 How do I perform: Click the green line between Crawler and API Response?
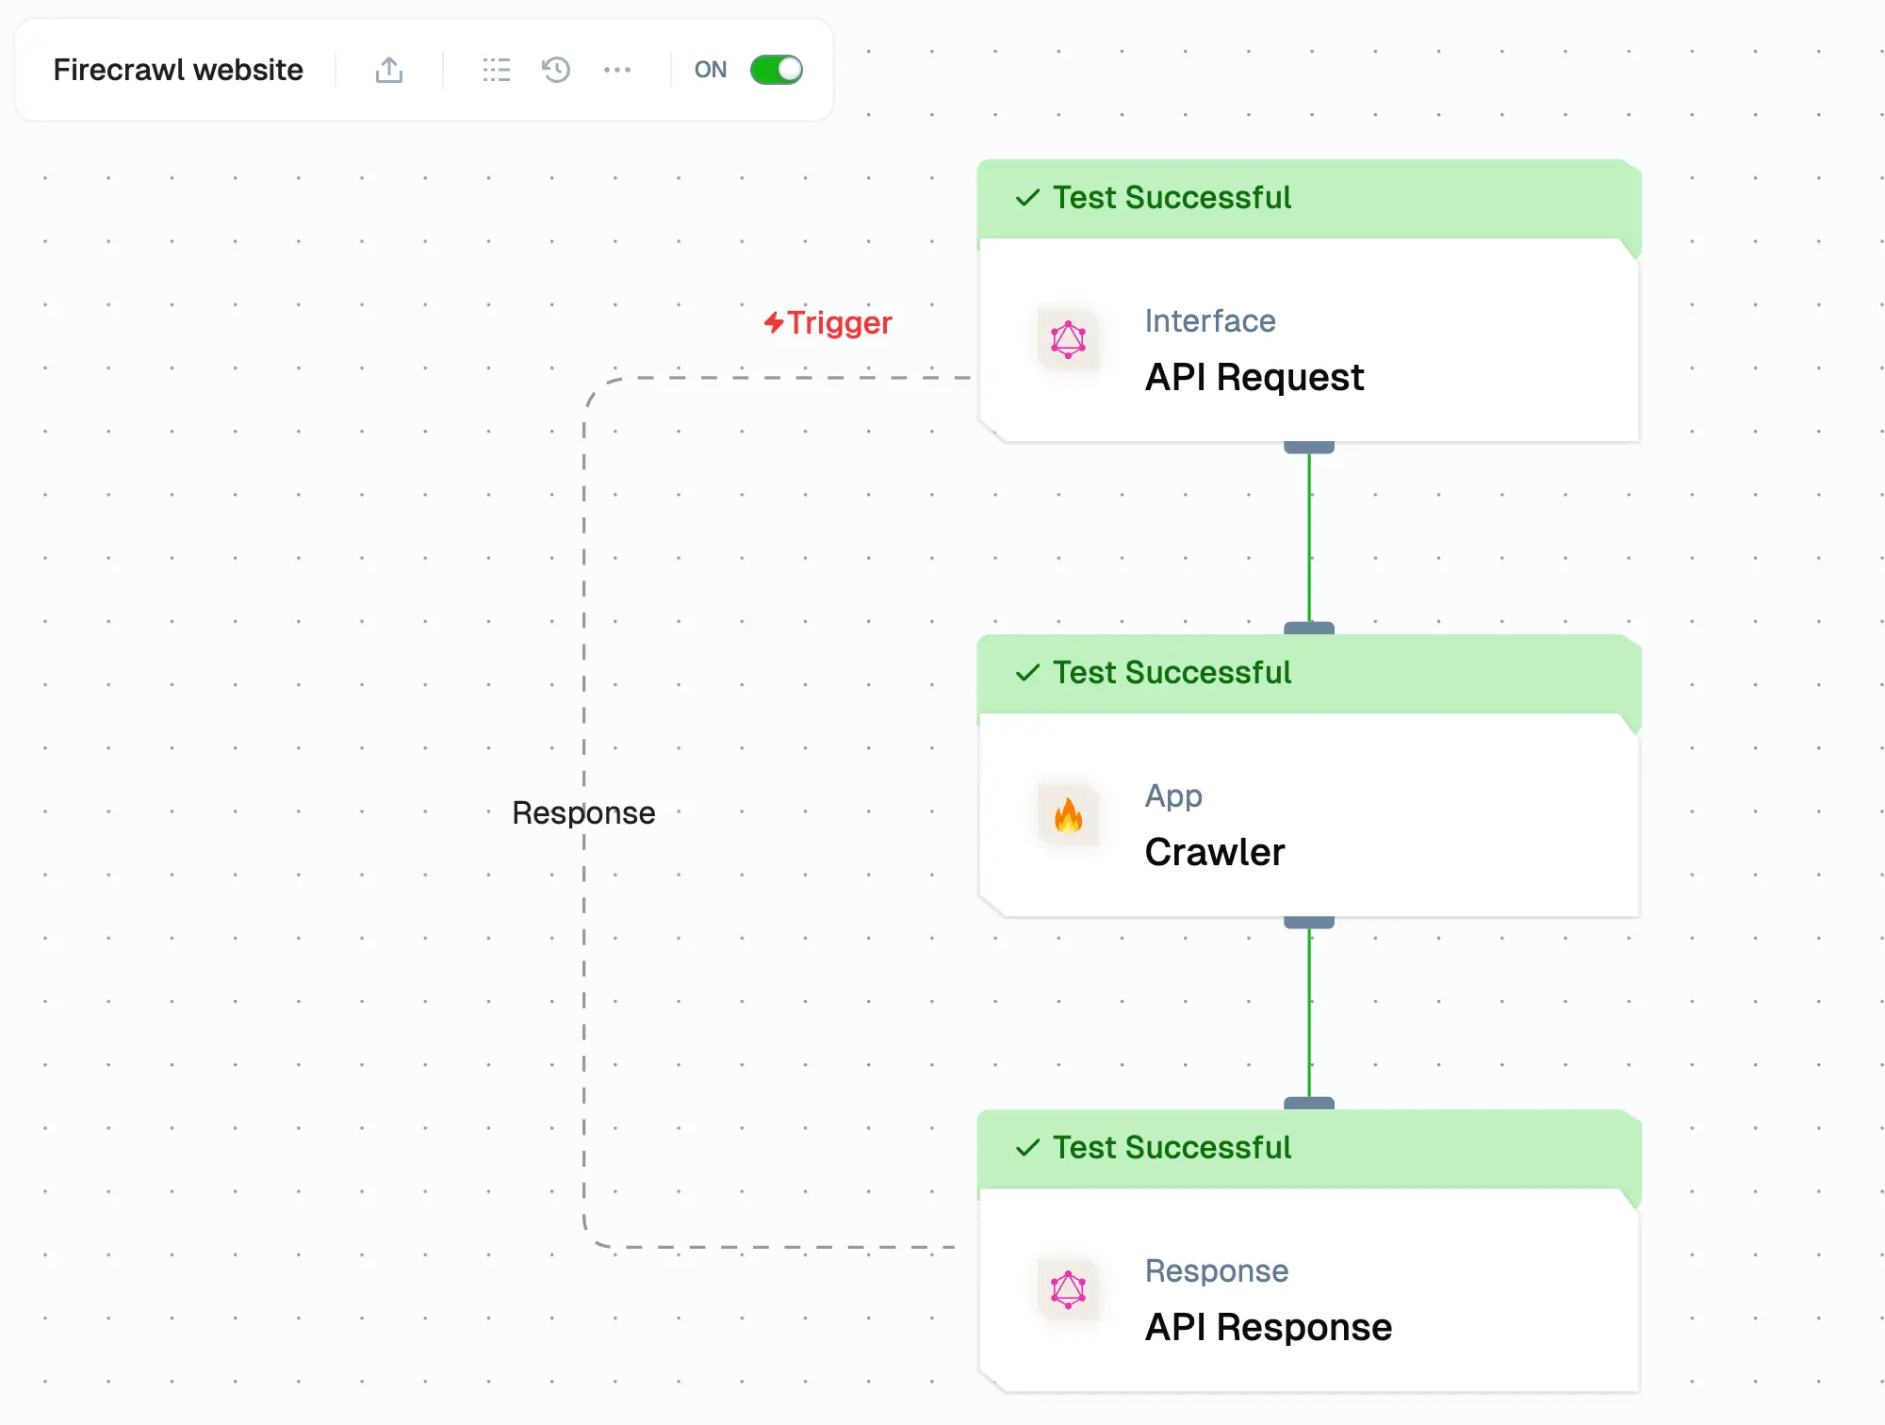(x=1308, y=1013)
